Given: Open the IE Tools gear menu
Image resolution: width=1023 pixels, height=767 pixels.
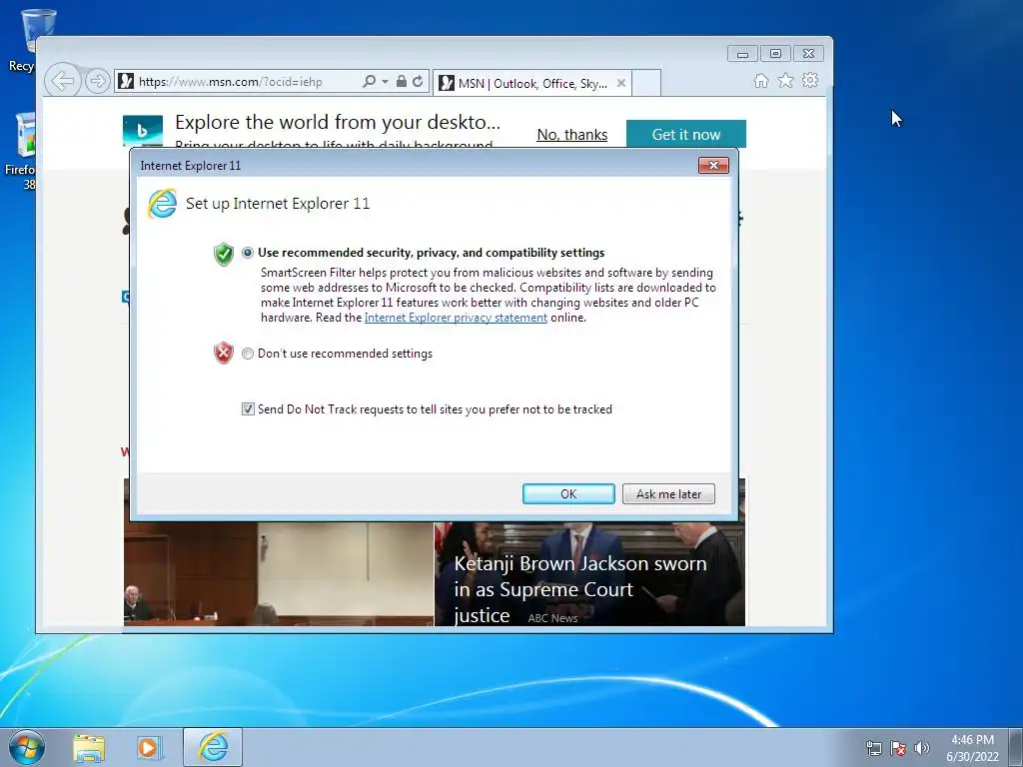Looking at the screenshot, I should [x=810, y=80].
